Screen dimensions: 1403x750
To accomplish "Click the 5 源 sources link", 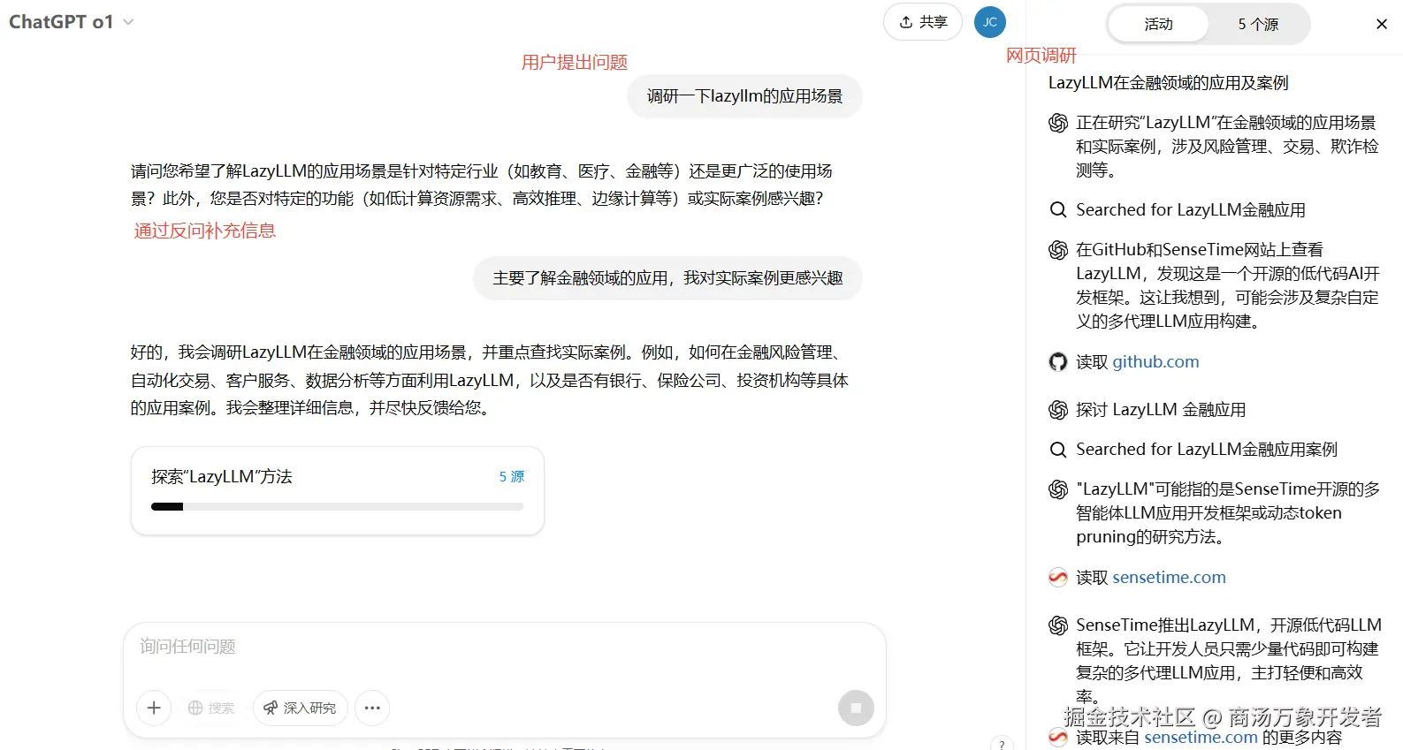I will pyautogui.click(x=511, y=476).
